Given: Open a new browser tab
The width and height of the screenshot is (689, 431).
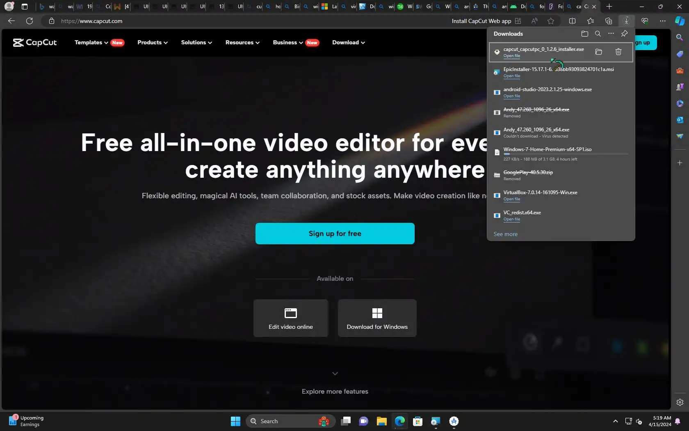Looking at the screenshot, I should pyautogui.click(x=609, y=7).
